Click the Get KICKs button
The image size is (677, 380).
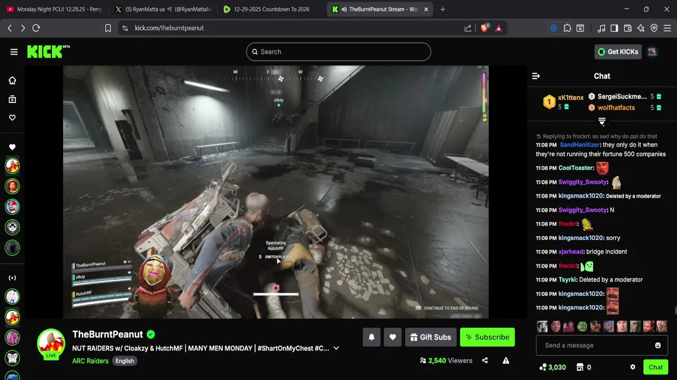618,52
